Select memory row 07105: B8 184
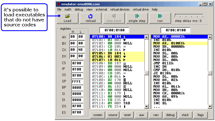Screen dimensions: 215x121 coord(117,53)
